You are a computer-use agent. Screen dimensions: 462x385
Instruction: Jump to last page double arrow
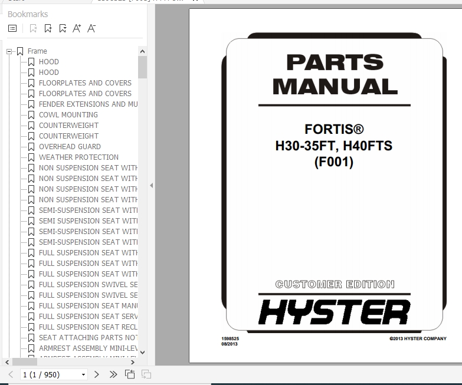[x=113, y=374]
